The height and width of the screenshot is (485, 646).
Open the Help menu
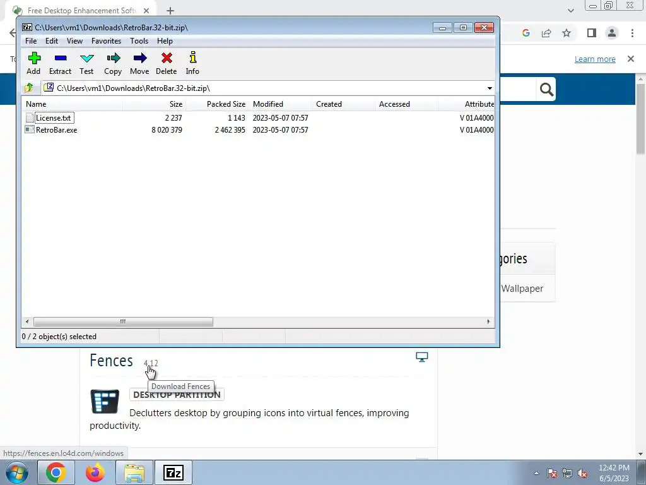[165, 41]
